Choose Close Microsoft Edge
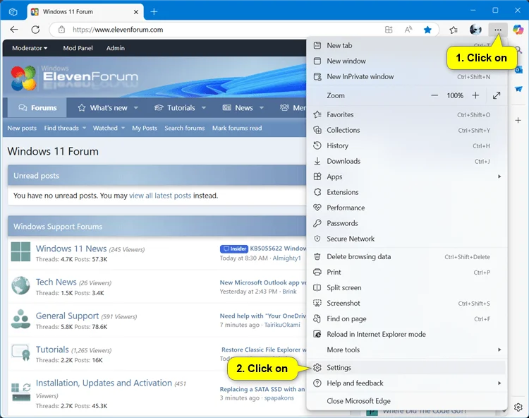 click(x=407, y=401)
